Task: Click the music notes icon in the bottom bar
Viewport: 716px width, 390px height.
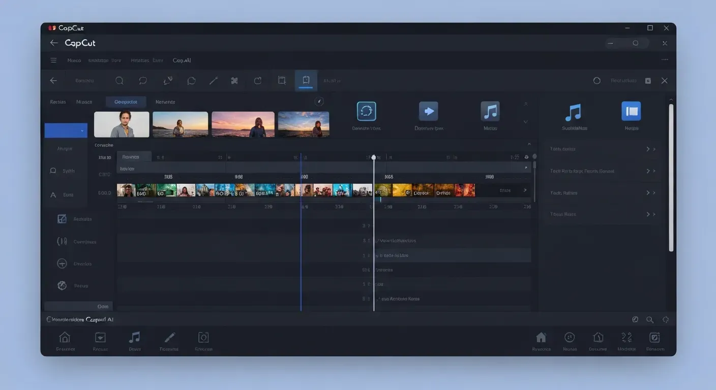Action: (x=134, y=337)
